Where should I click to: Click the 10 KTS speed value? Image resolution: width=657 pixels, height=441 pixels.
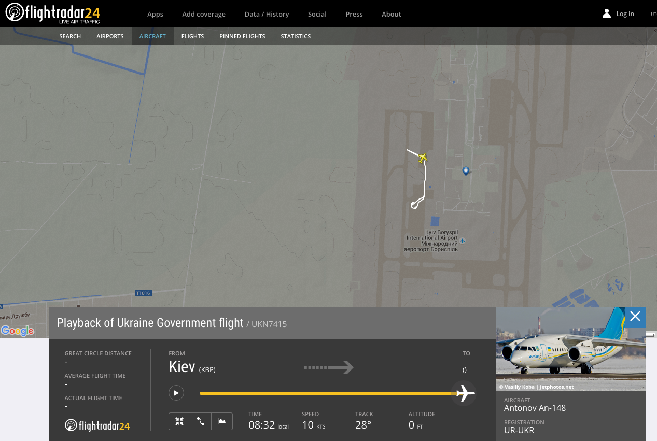click(314, 425)
